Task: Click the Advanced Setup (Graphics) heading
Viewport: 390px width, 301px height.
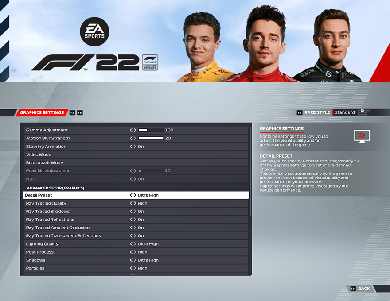Action: coord(55,188)
